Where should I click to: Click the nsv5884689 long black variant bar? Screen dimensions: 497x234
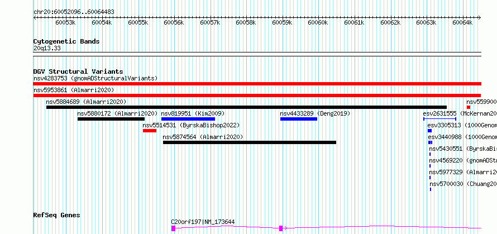[246, 107]
